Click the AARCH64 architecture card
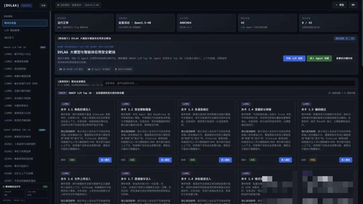 pos(206,22)
